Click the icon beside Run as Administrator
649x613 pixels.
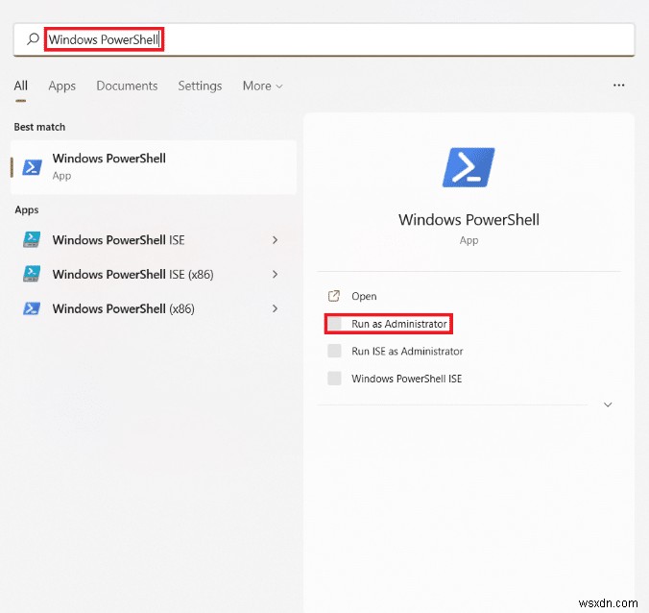[x=334, y=324]
